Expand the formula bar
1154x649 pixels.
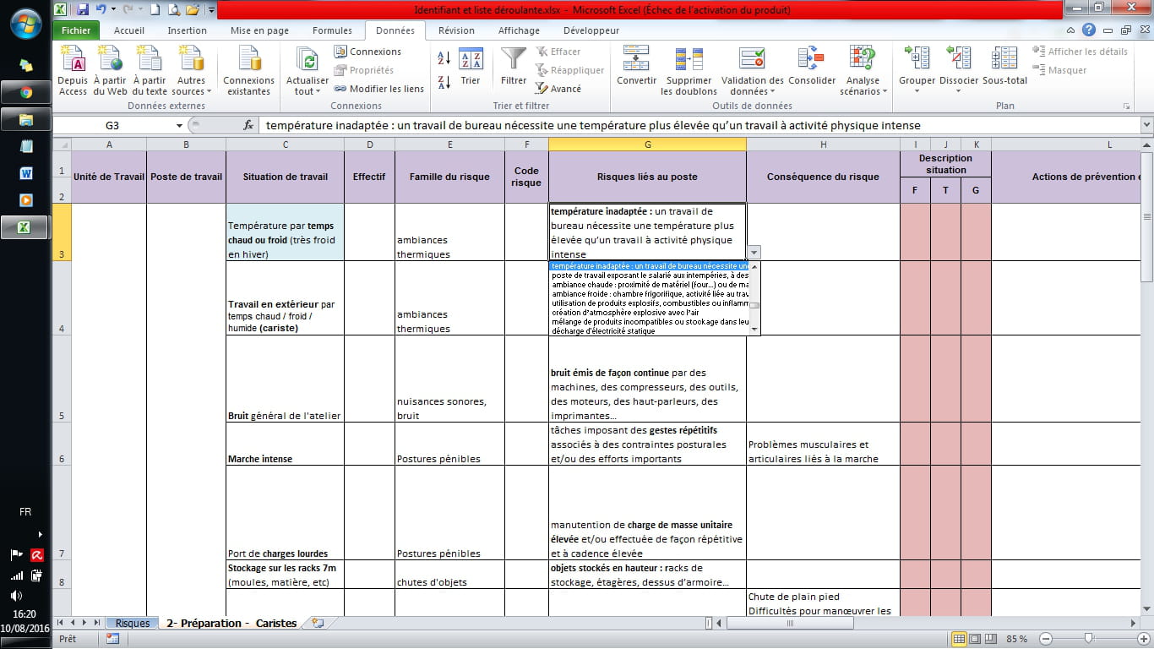point(1146,125)
